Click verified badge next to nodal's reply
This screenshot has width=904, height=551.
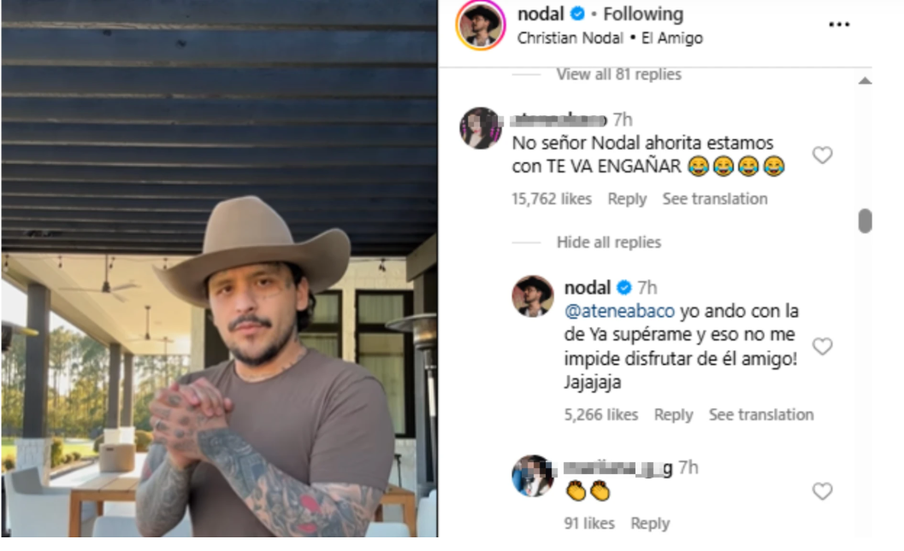point(623,287)
